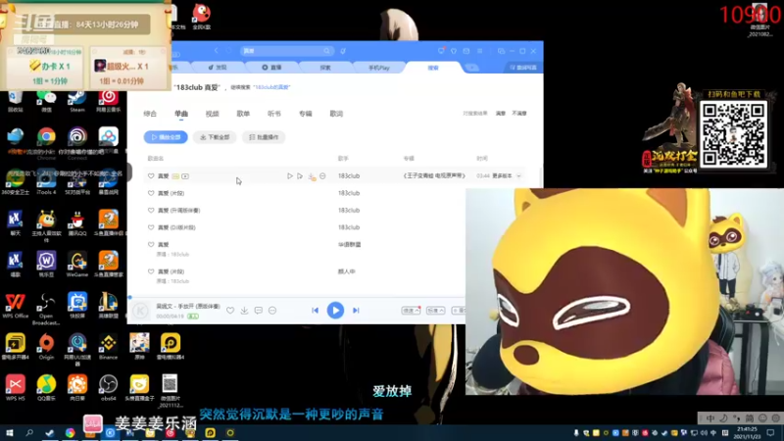Switch to the 综合 results tab
Image resolution: width=784 pixels, height=441 pixels.
150,114
